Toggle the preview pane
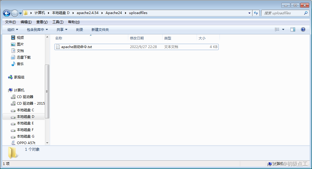312x169 pixels. point(292,29)
